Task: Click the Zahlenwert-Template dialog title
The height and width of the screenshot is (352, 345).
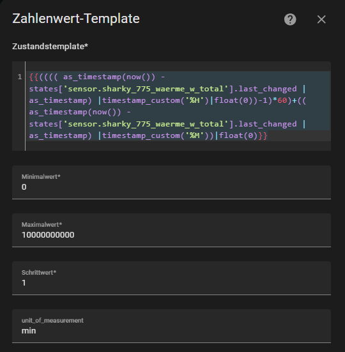Action: click(76, 19)
